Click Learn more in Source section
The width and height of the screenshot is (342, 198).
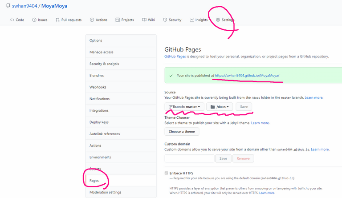[313, 97]
